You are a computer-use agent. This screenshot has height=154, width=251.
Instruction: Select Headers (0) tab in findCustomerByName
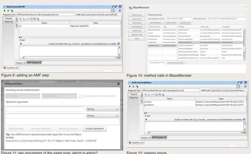pos(146,137)
